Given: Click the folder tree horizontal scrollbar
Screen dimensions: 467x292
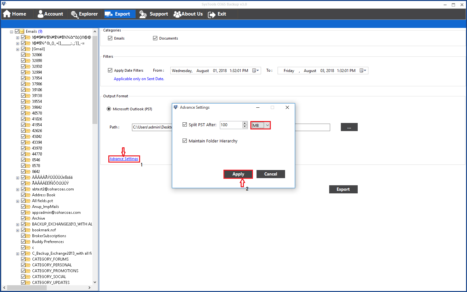Looking at the screenshot, I should [27, 287].
